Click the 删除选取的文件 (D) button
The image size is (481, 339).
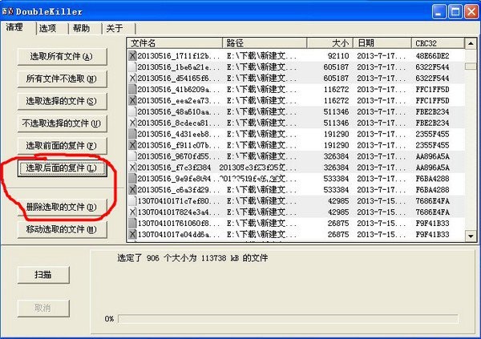point(62,207)
